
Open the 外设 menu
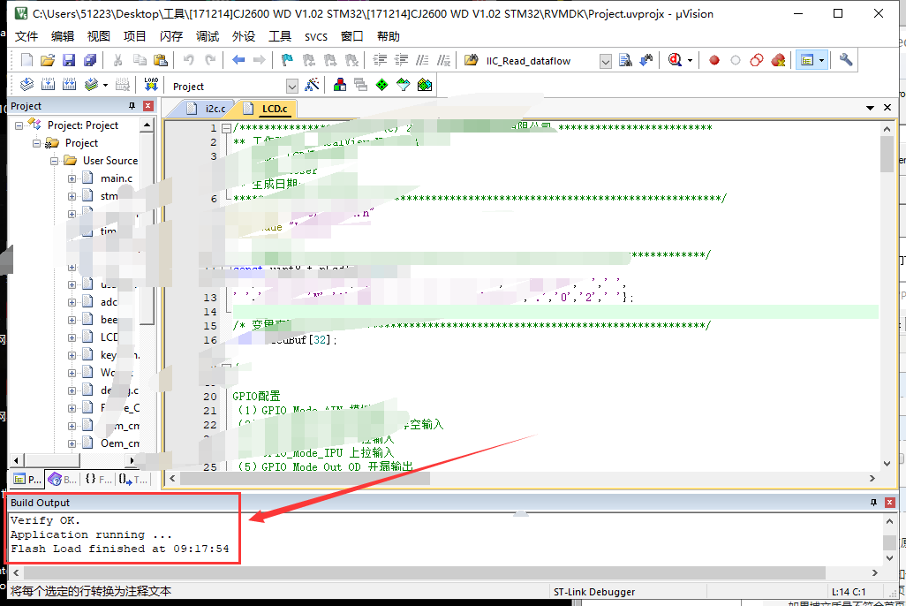point(244,36)
